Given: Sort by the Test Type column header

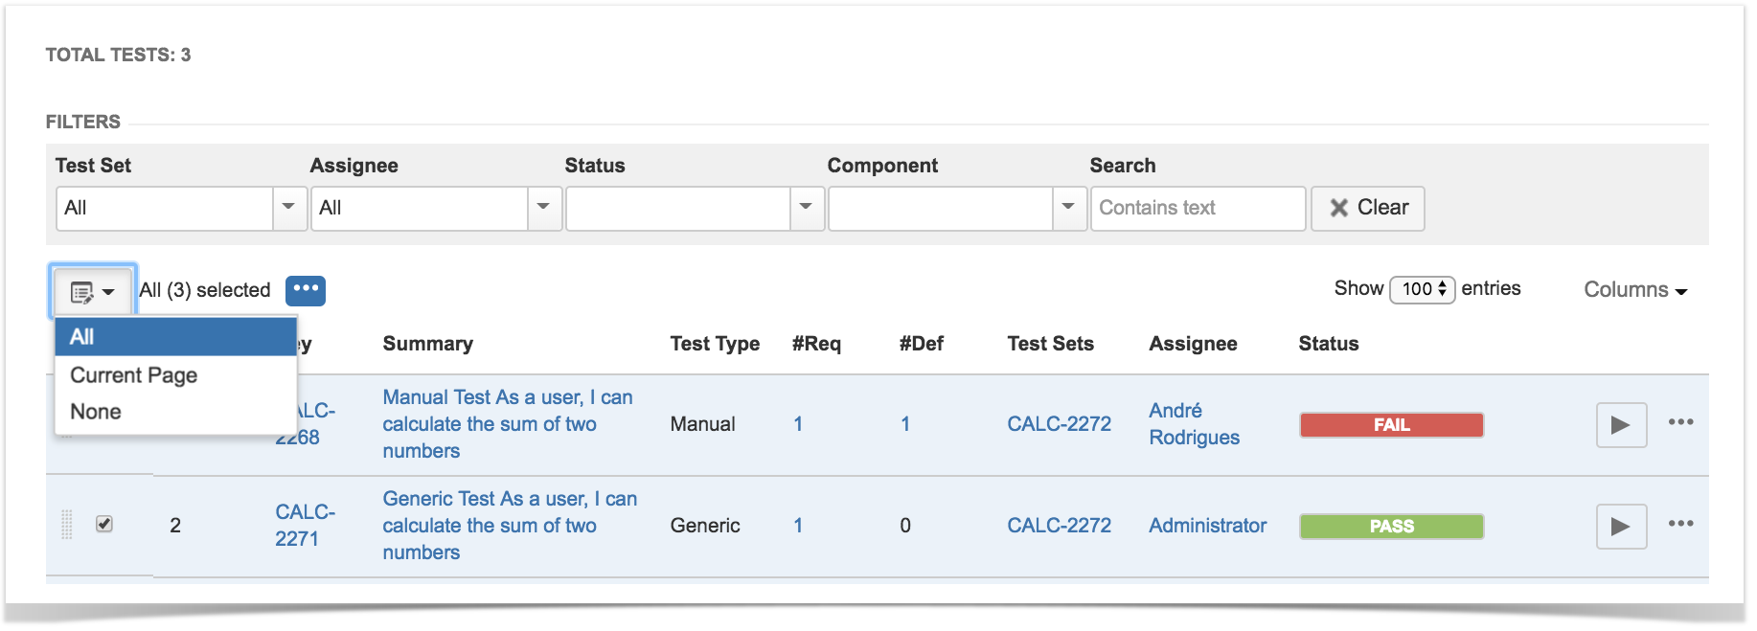Looking at the screenshot, I should pyautogui.click(x=715, y=344).
